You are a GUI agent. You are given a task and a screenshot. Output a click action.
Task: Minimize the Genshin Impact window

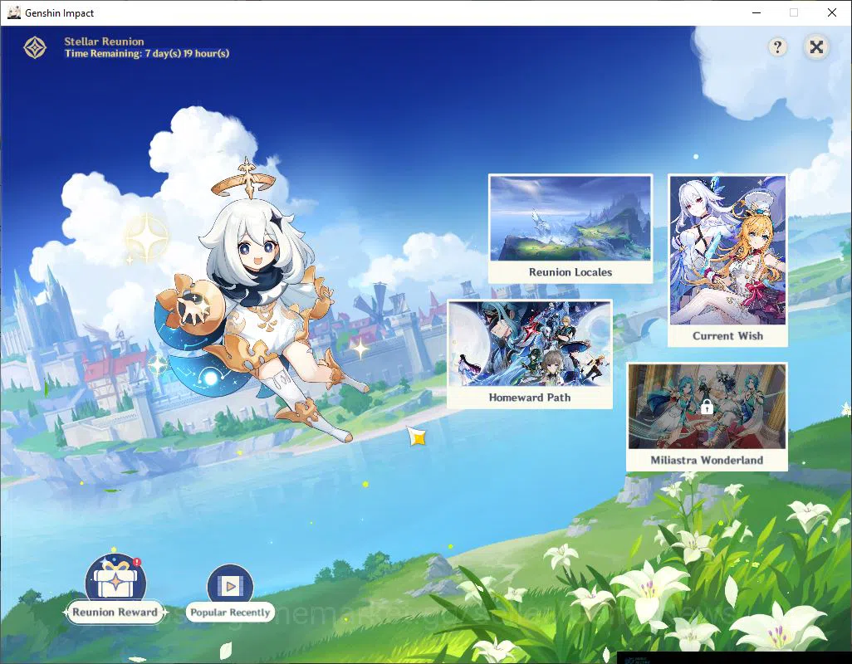point(757,12)
